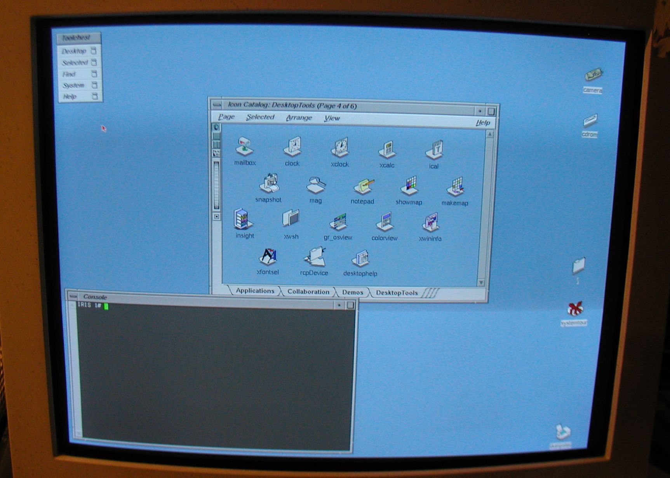Switch to the Demos tab
This screenshot has height=478, width=670.
(x=353, y=292)
